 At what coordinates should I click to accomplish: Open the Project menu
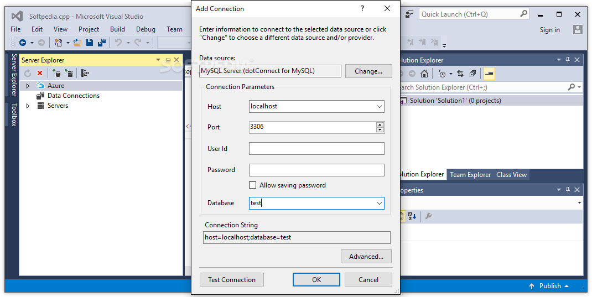[x=89, y=29]
